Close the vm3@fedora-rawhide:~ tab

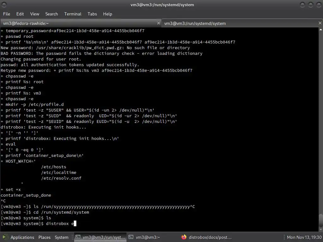coord(158,23)
